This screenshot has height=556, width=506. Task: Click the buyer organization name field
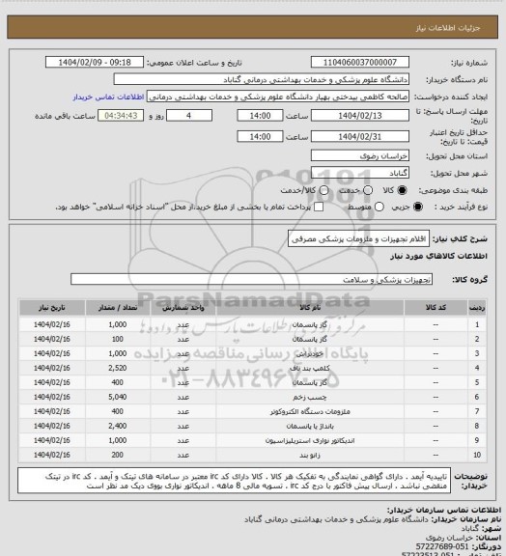coord(261,79)
